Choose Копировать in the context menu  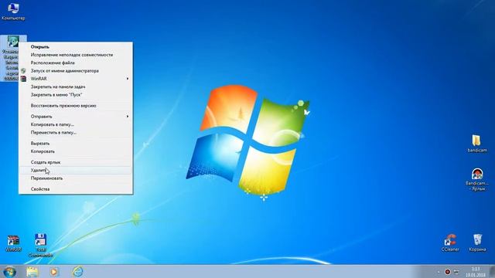76,151
